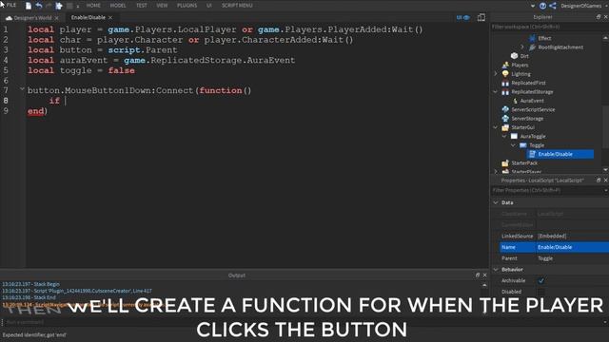Click the share icon in title bar
This screenshot has width=609, height=342.
coord(553,6)
